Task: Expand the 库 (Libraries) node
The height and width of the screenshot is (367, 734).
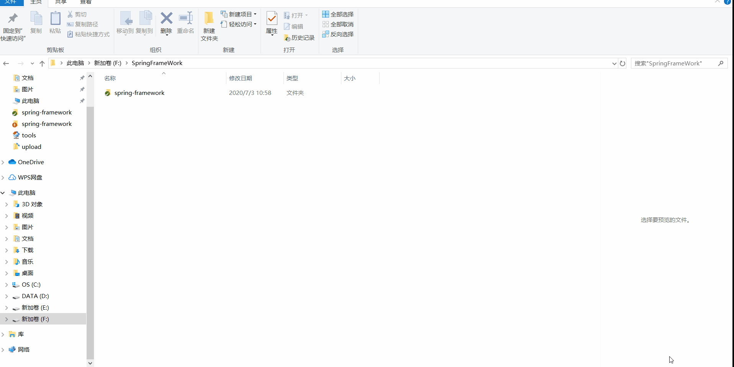Action: [x=3, y=334]
